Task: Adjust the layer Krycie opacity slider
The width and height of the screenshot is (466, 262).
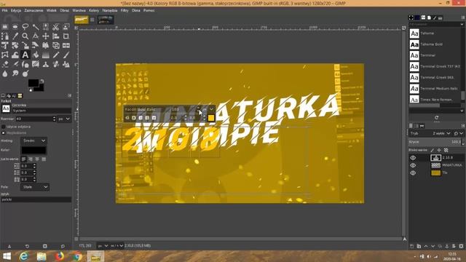Action: 435,142
